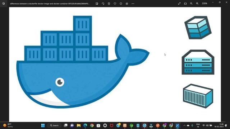Open the terminal-style taskbar icon

(151, 125)
